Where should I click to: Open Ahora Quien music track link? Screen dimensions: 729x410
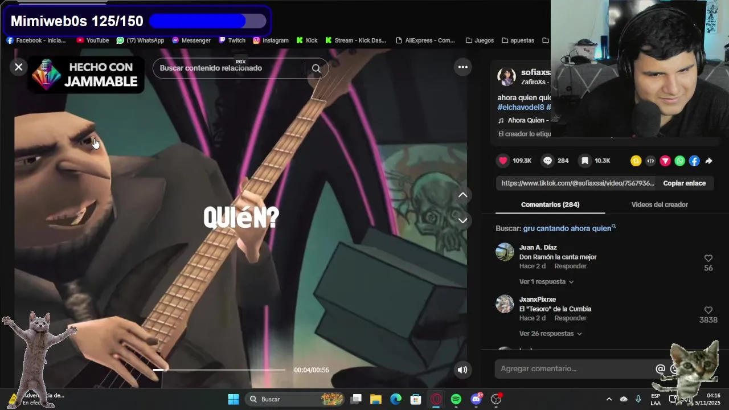[x=523, y=120]
